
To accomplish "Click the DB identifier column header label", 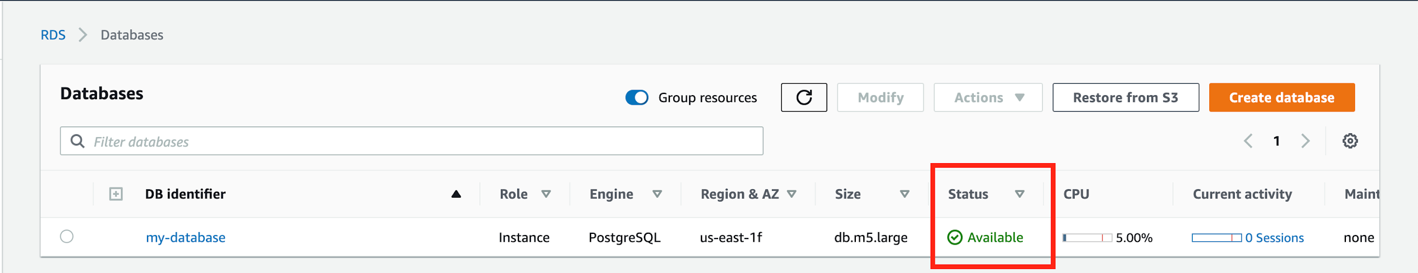I will pos(185,194).
